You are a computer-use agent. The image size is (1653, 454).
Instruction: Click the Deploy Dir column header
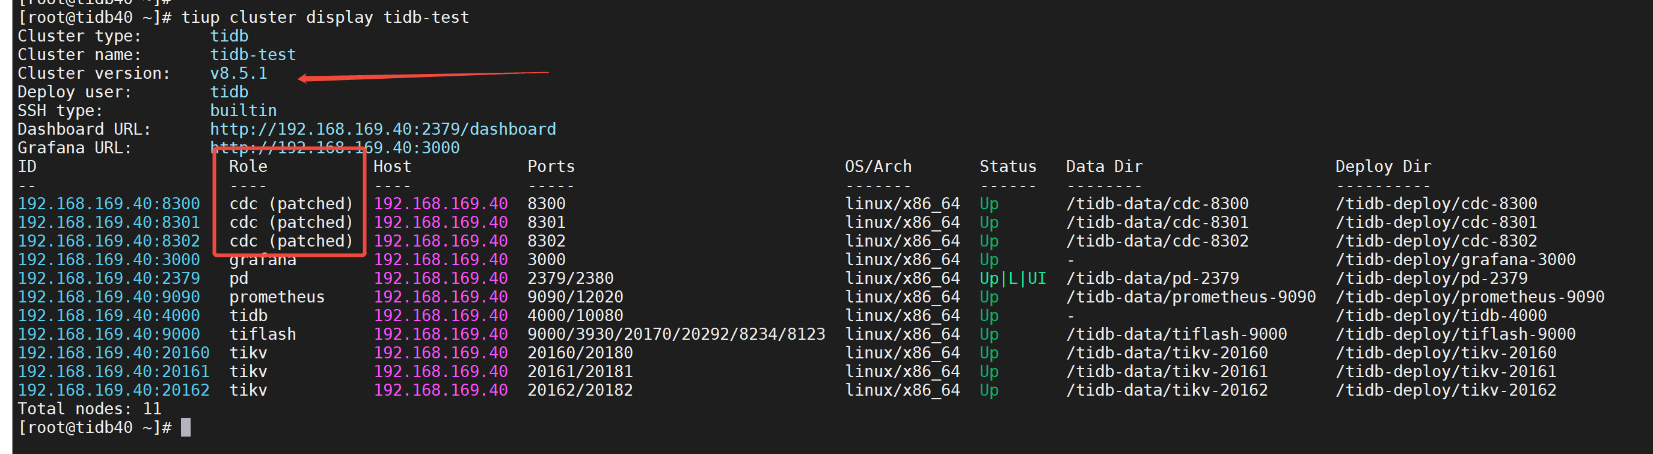[1382, 167]
